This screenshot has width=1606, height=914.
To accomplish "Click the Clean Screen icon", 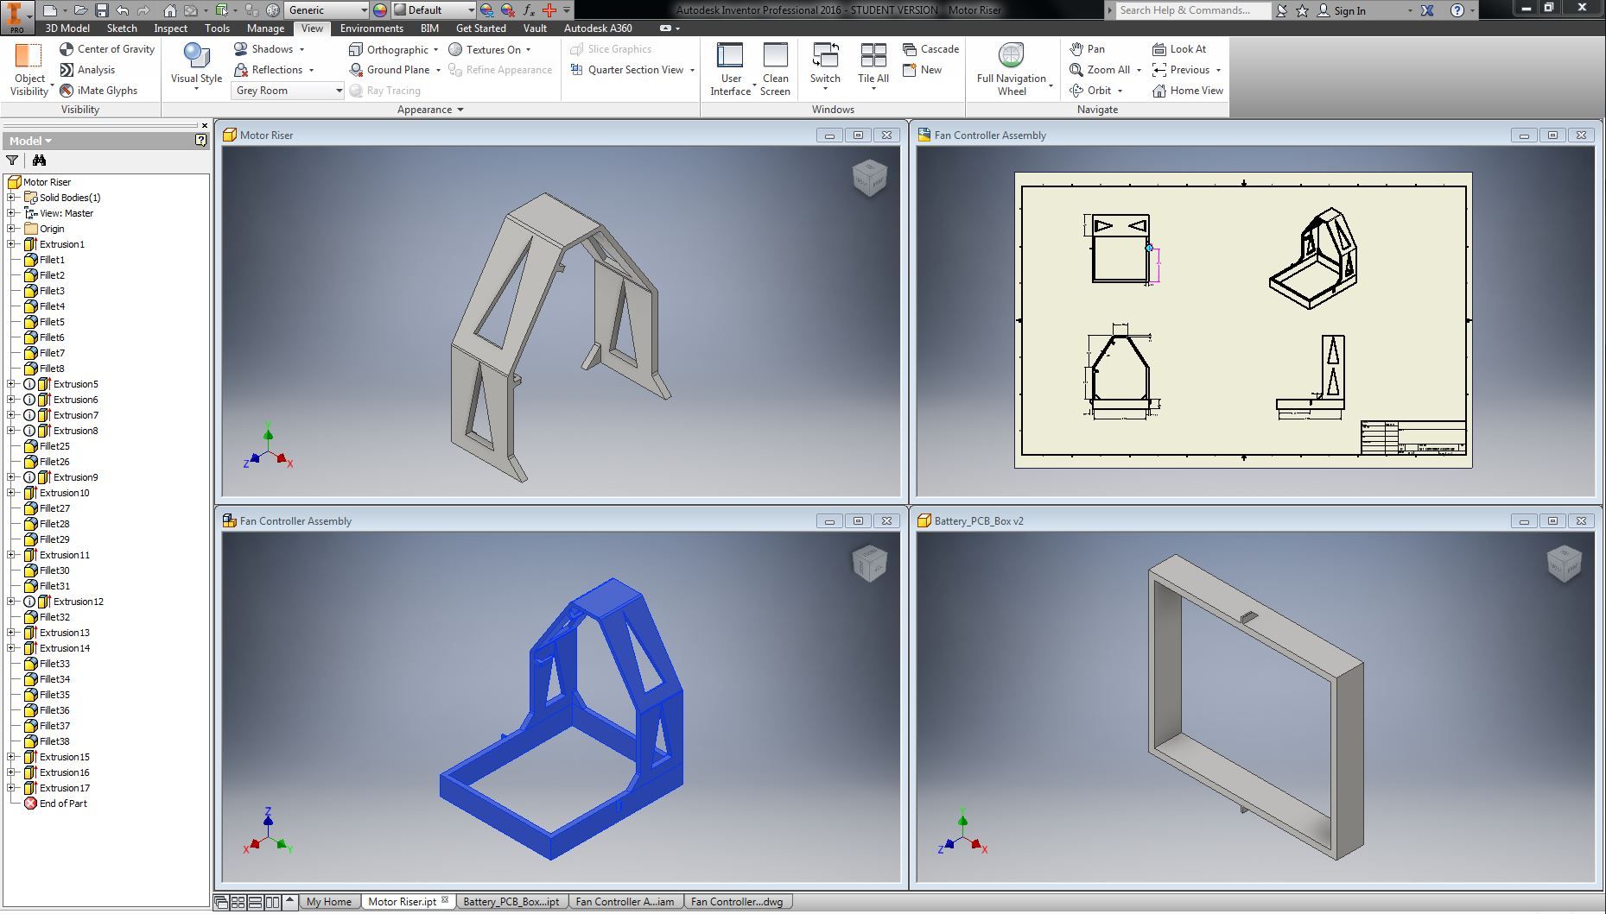I will pyautogui.click(x=775, y=56).
